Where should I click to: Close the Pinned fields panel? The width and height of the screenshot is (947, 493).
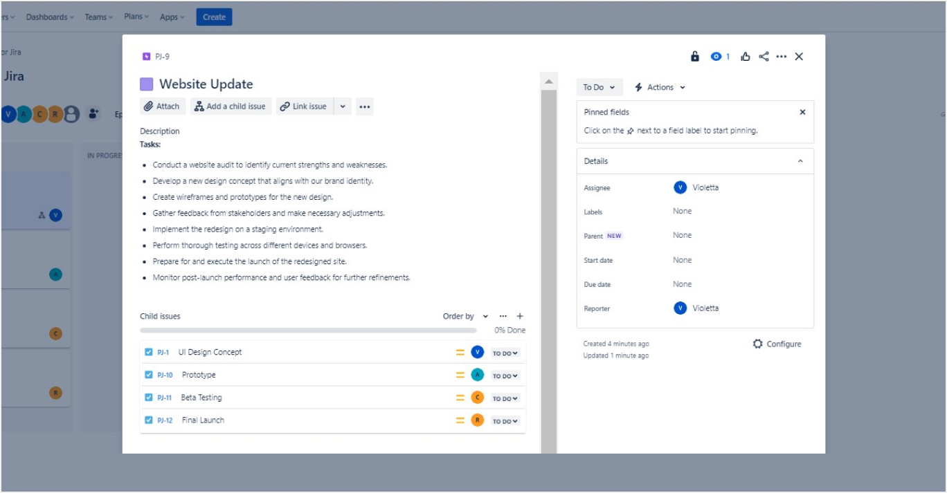(x=802, y=112)
